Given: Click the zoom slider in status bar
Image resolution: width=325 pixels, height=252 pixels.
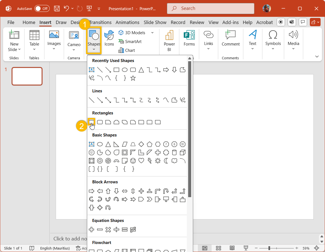Looking at the screenshot, I should click(269, 248).
